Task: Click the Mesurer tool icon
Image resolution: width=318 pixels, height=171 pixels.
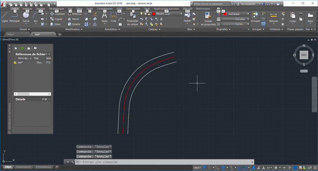Action: 273,17
